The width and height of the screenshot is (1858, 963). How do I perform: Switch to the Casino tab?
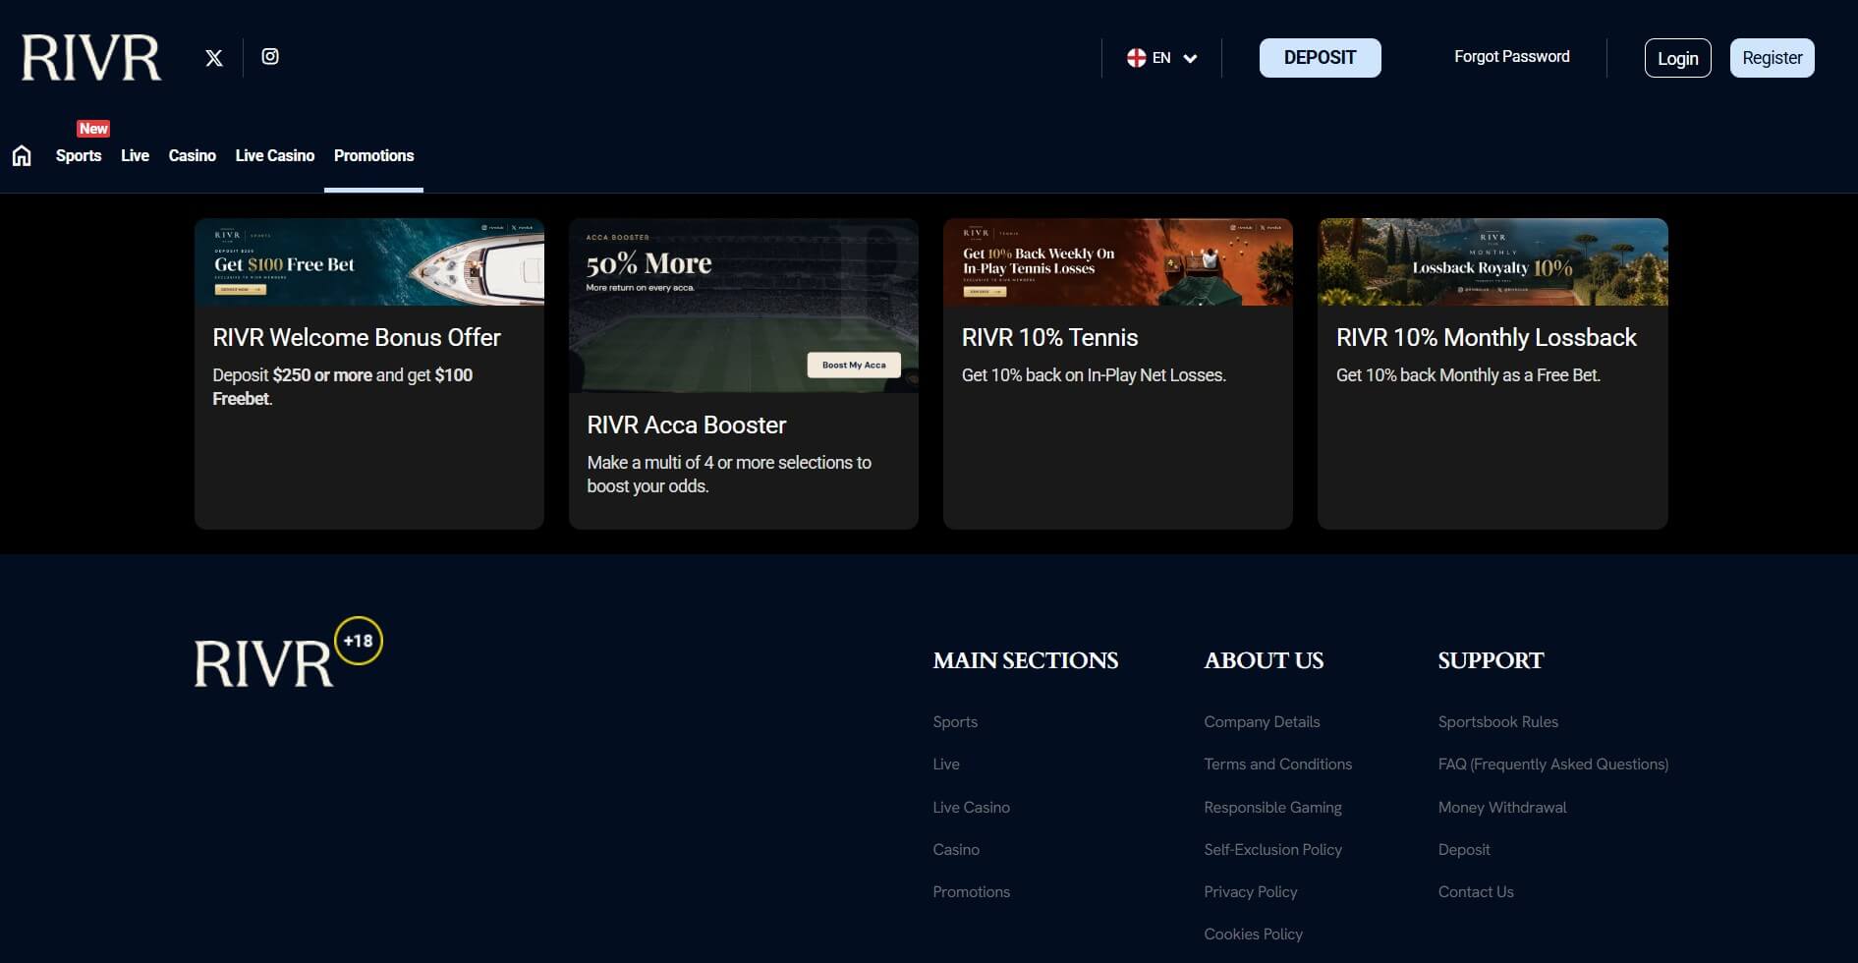[192, 155]
